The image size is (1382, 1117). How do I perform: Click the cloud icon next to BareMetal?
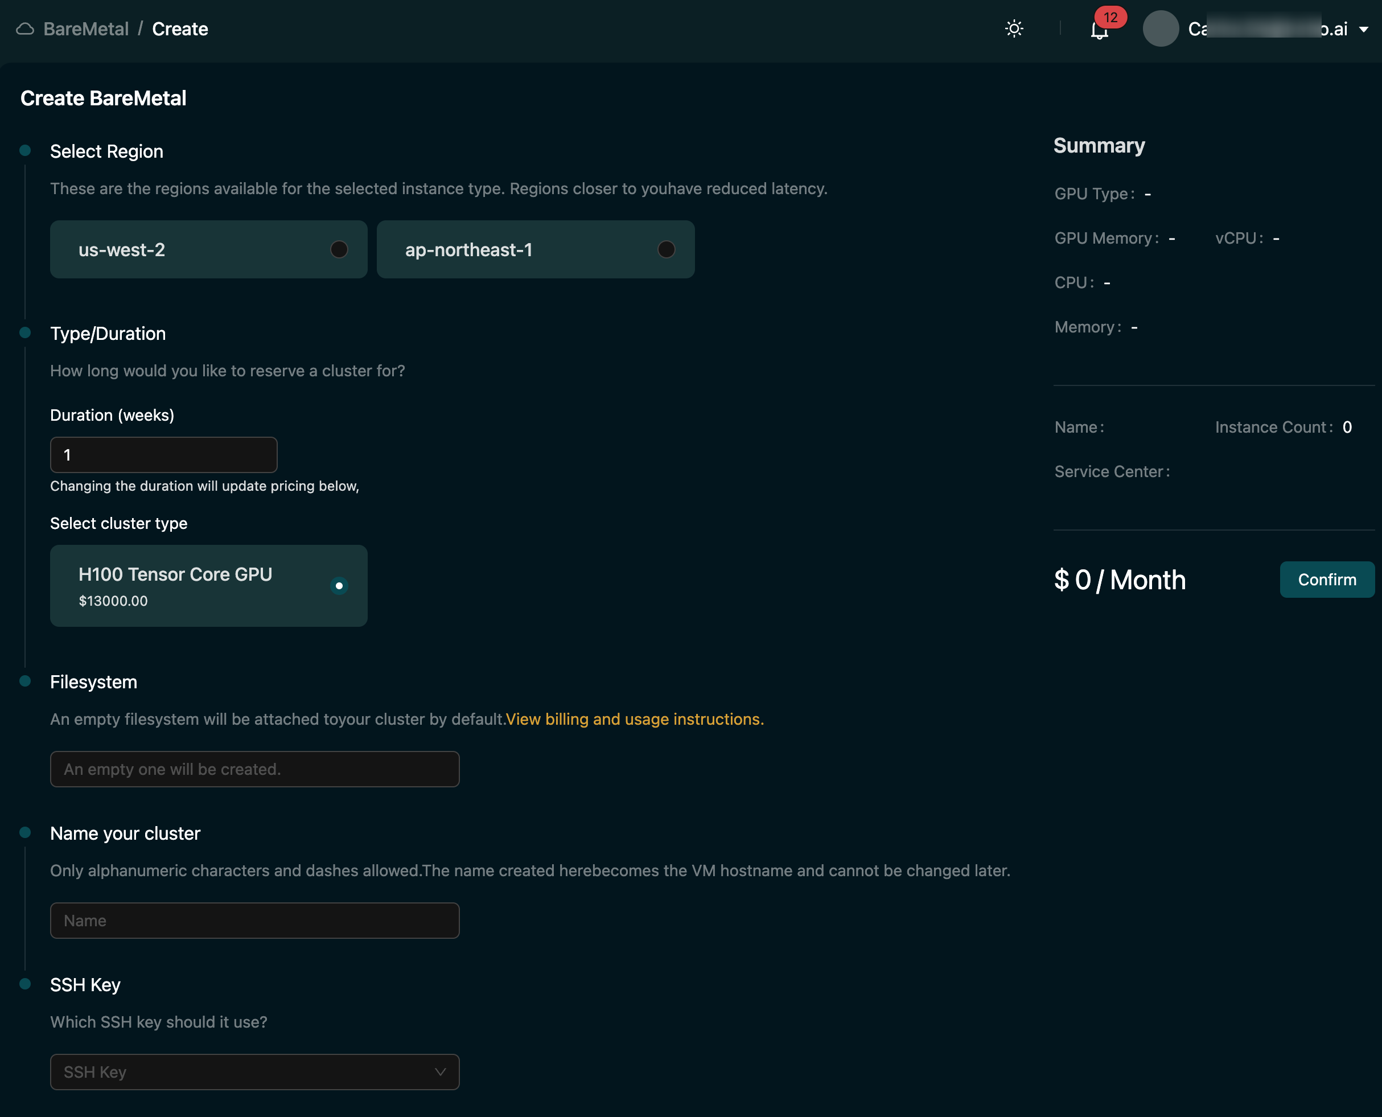24,28
